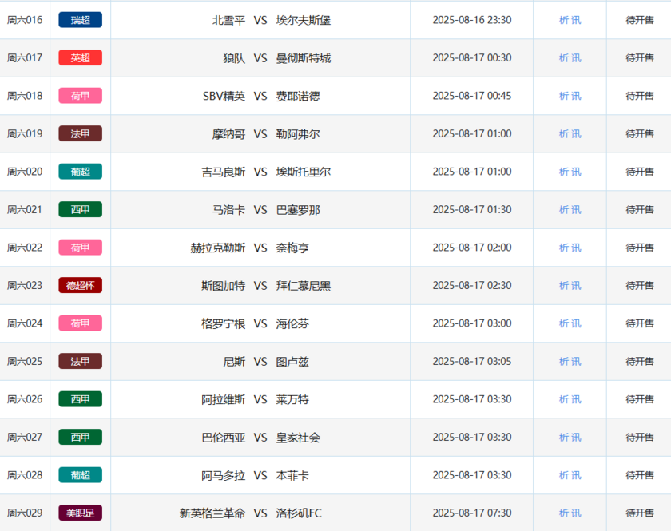Open 讯 link for 尼斯 VS 图卢兹
Viewport: 671px width, 531px height.
577,361
